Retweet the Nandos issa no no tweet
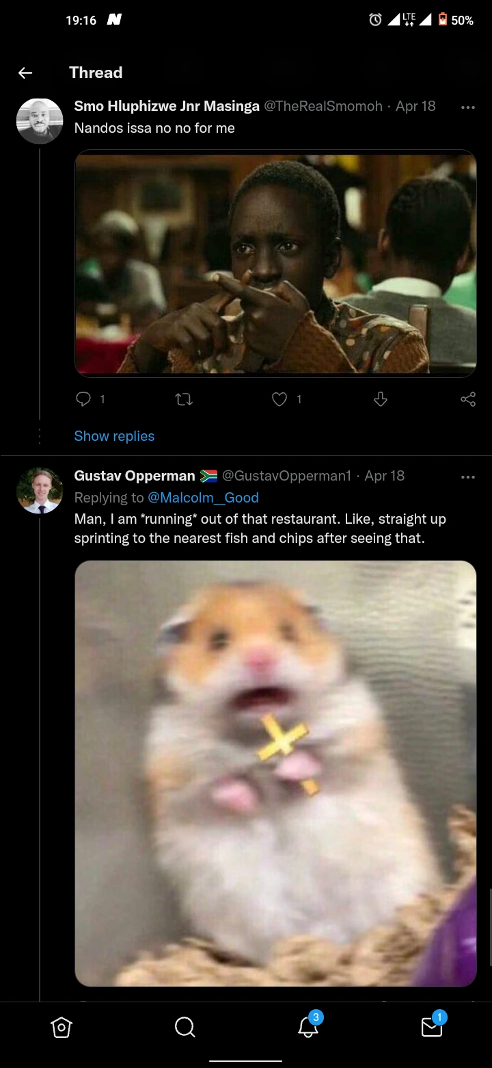The height and width of the screenshot is (1068, 492). [x=184, y=399]
